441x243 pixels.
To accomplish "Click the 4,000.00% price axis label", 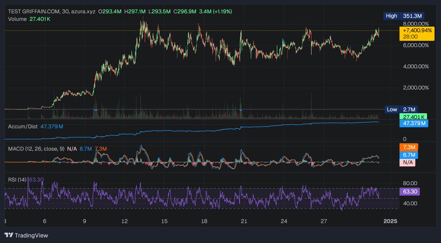I will 416,66.
